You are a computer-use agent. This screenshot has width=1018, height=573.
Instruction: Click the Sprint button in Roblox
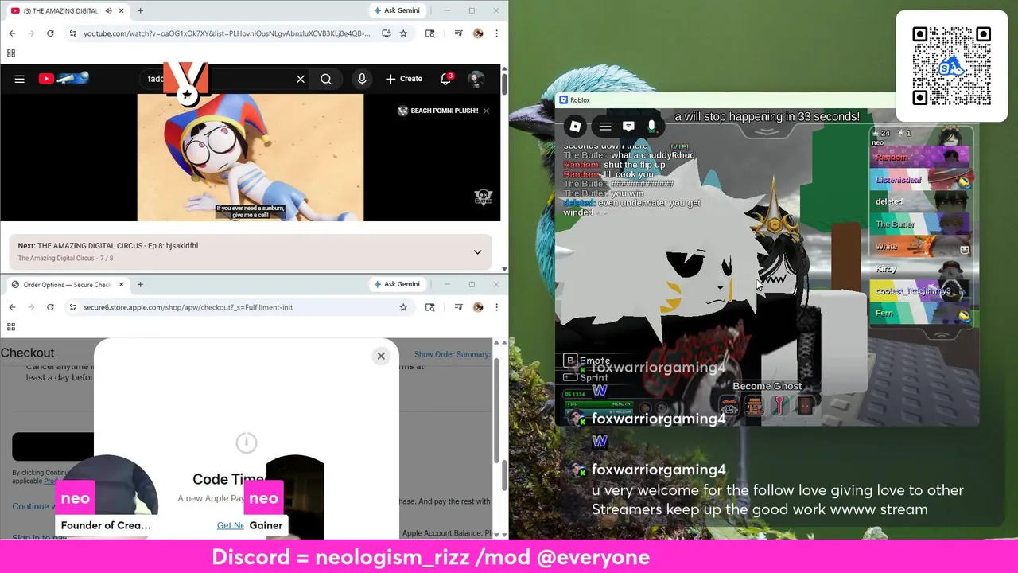[x=586, y=377]
